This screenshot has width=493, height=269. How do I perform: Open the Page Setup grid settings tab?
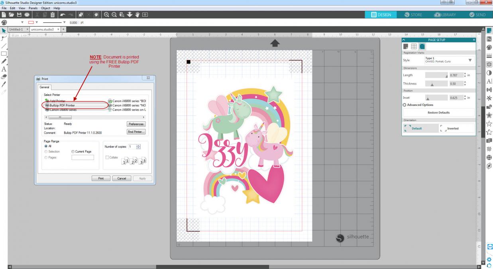point(414,47)
